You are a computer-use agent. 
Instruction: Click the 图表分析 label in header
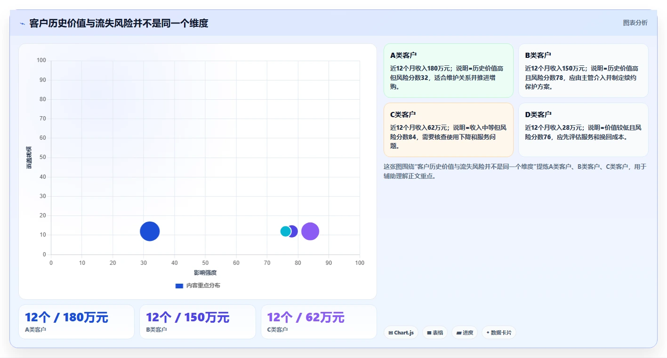(x=635, y=23)
